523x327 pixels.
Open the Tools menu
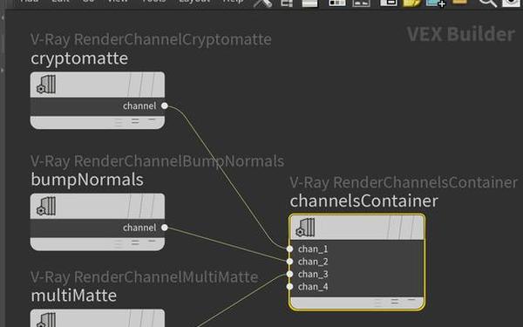(153, 2)
